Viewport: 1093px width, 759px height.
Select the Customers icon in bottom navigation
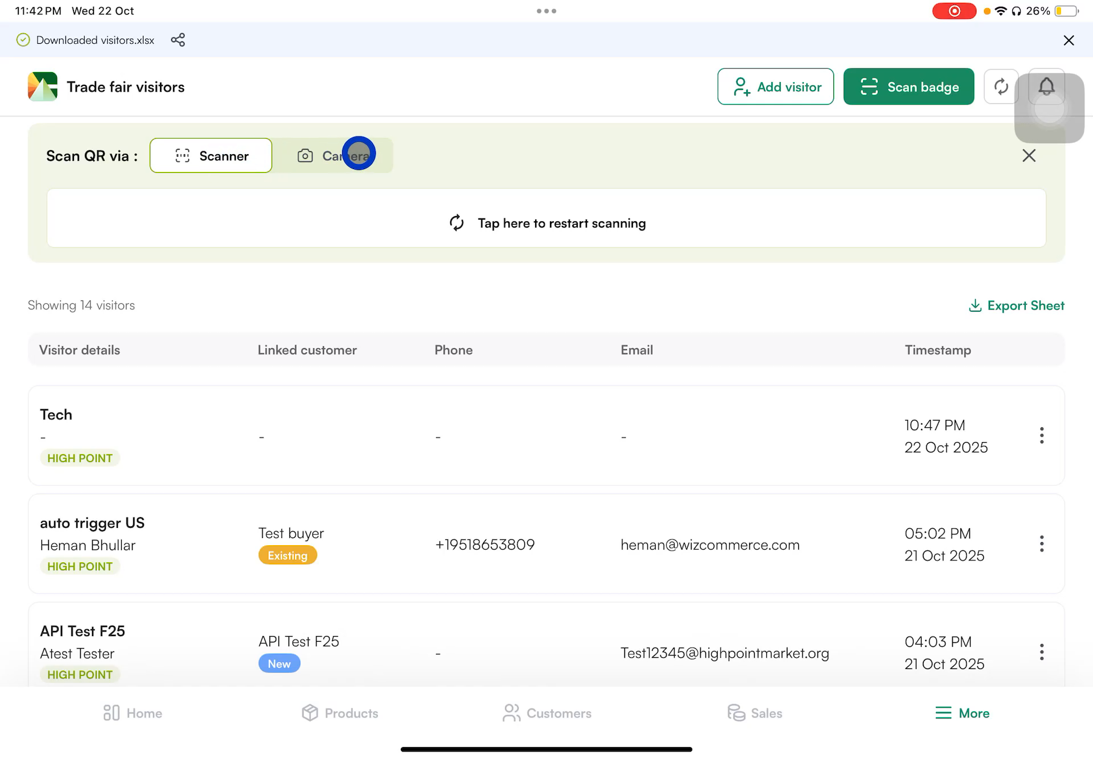(x=511, y=712)
